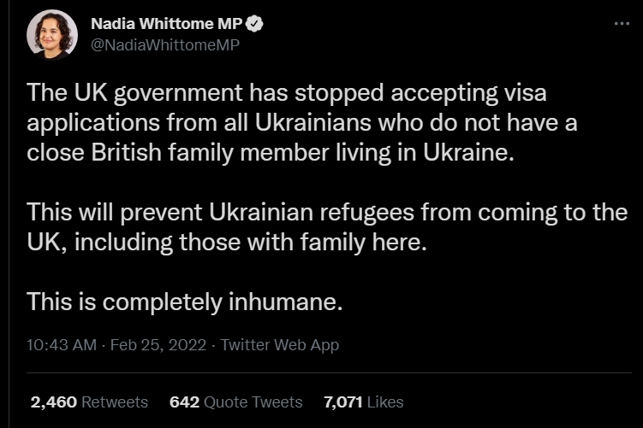Image resolution: width=643 pixels, height=428 pixels.
Task: View the Retweets list via its label
Action: (x=116, y=402)
